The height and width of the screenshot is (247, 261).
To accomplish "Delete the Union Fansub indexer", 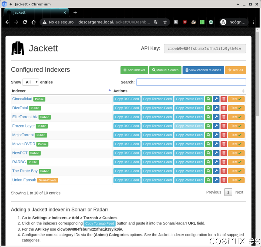I will [x=224, y=180].
